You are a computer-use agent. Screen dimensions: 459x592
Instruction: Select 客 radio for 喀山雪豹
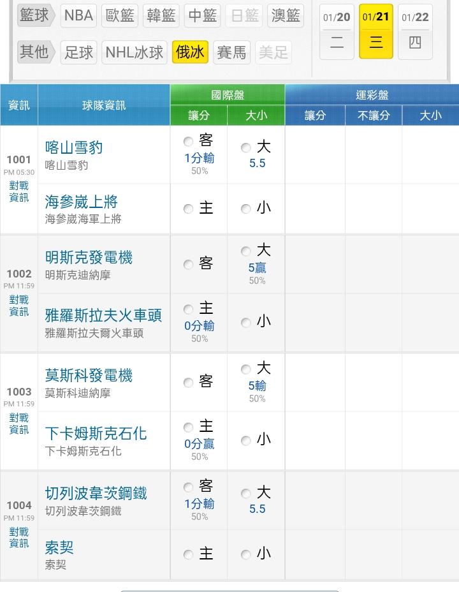pyautogui.click(x=188, y=142)
